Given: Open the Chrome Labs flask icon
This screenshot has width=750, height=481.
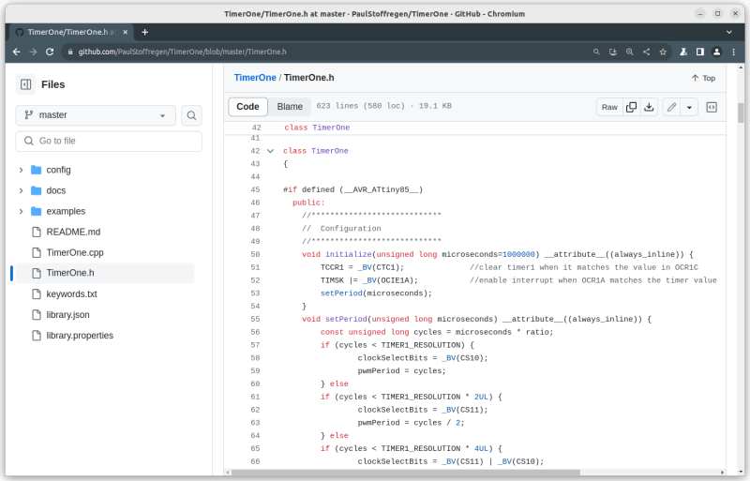Looking at the screenshot, I should coord(683,52).
